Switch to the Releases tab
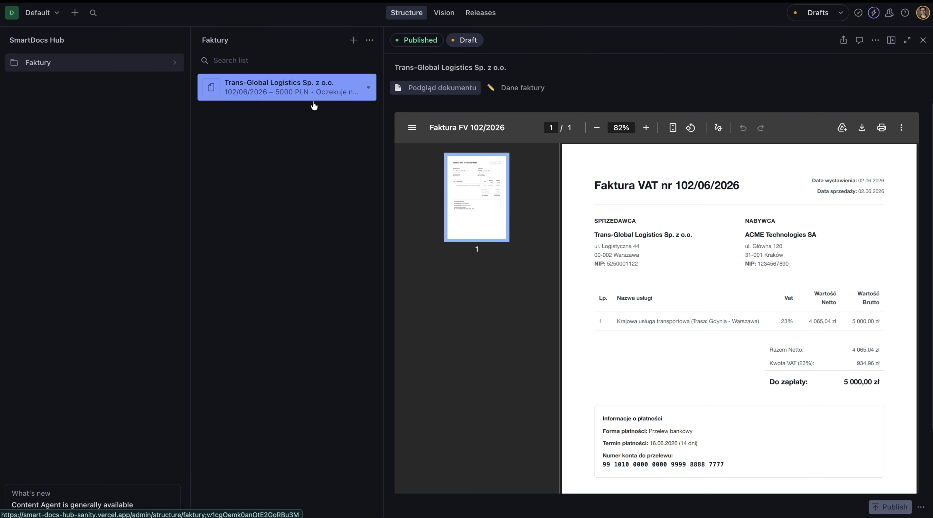Viewport: 933px width, 518px height. [480, 13]
